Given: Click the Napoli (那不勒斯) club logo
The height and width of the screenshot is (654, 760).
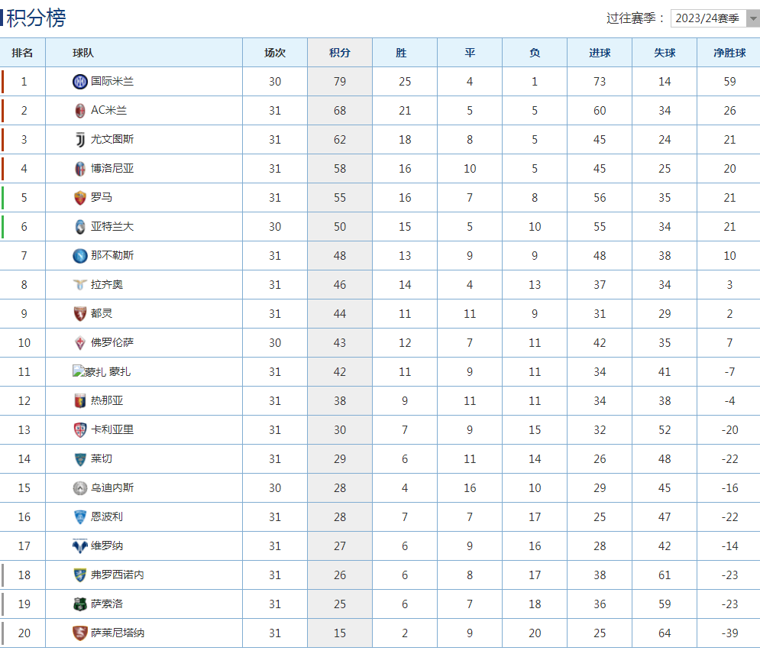Looking at the screenshot, I should pos(80,256).
